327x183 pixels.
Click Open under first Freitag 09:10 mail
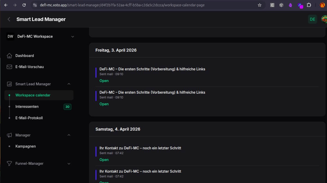(104, 81)
